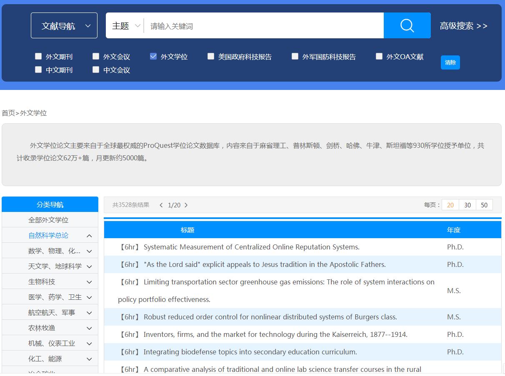Uncheck the 外文学位 checkbox
505x376 pixels.
153,56
